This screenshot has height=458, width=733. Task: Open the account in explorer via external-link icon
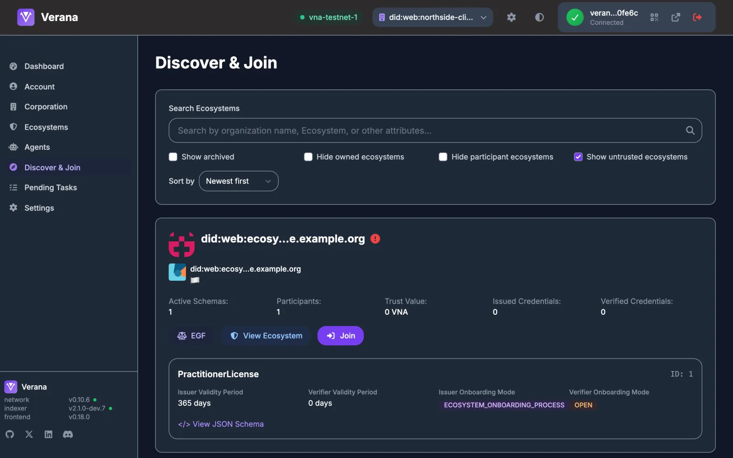[x=676, y=17]
